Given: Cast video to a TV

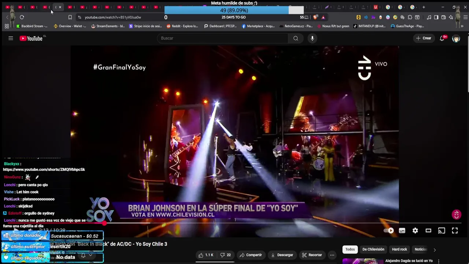Looking at the screenshot, I should coord(442,231).
